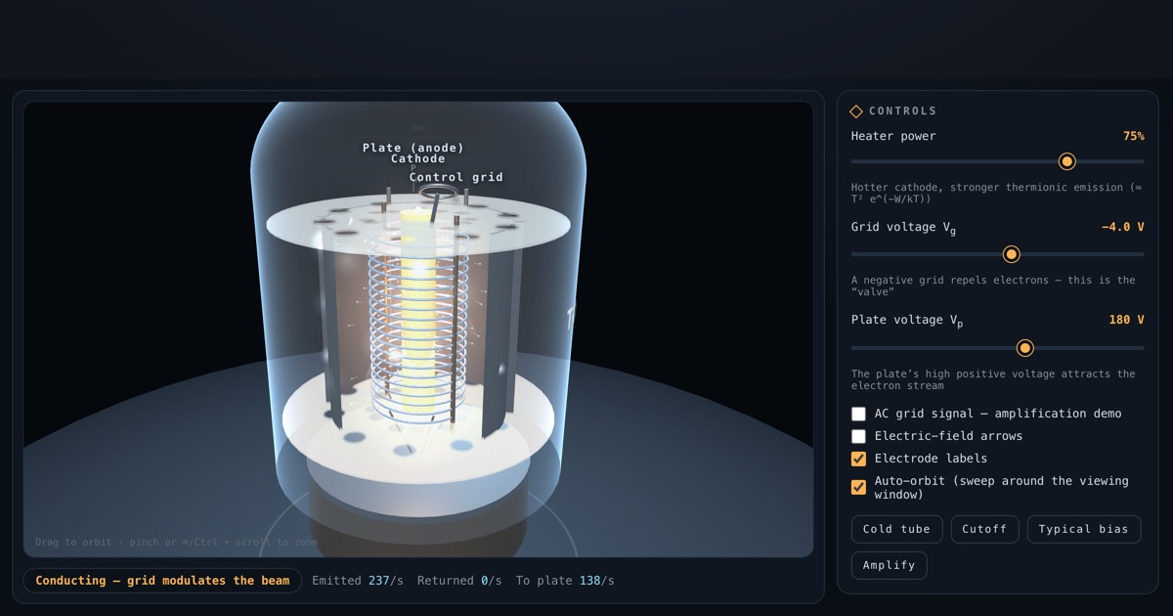Click the Returned 0/s readout
This screenshot has height=616, width=1173.
coord(459,581)
